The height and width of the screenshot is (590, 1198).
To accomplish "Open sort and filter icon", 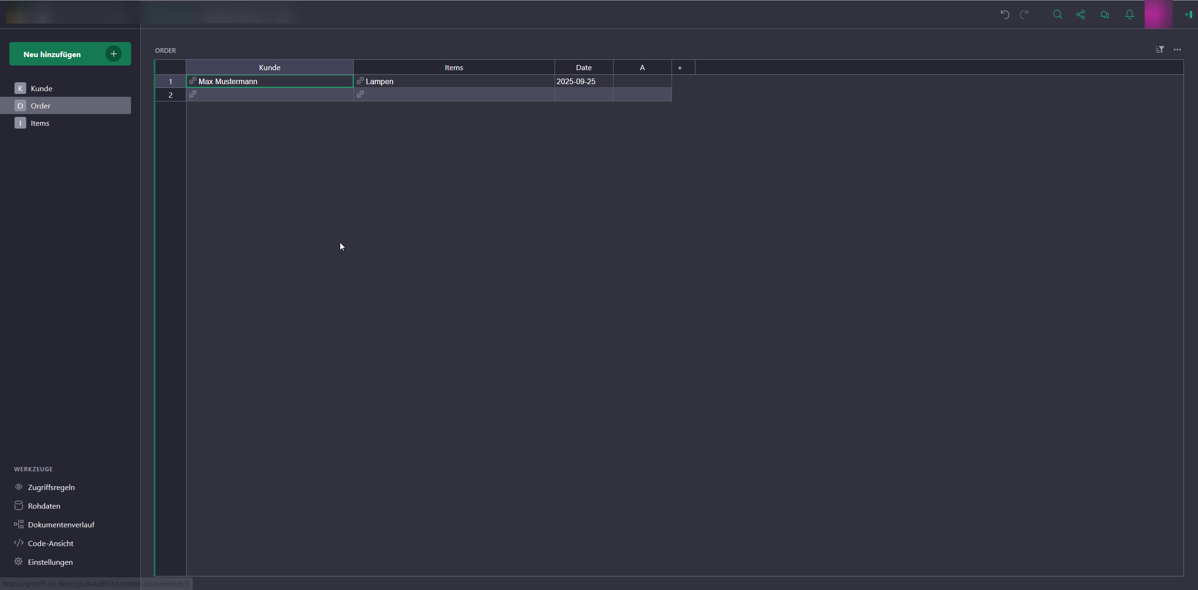I will pos(1160,50).
